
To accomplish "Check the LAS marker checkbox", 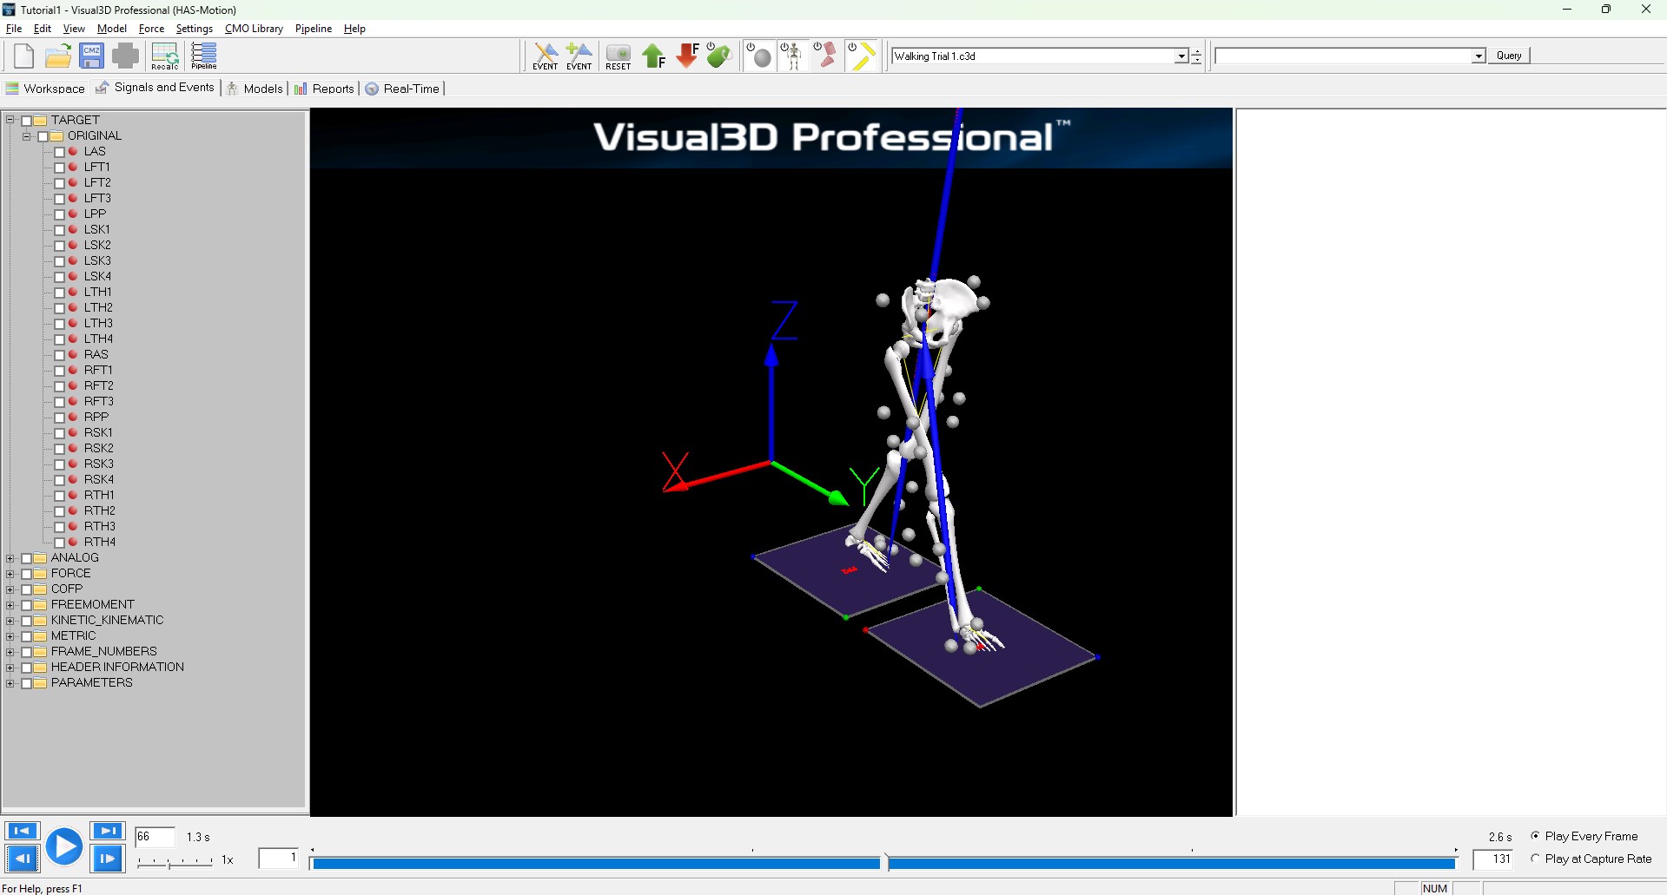I will [60, 152].
